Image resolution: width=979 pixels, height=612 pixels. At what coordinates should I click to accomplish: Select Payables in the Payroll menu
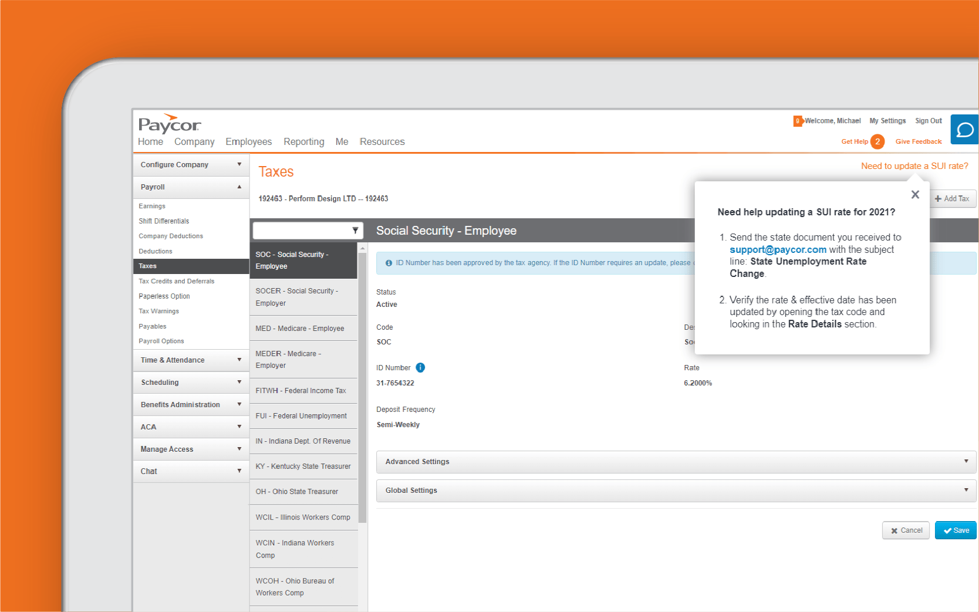(x=153, y=326)
